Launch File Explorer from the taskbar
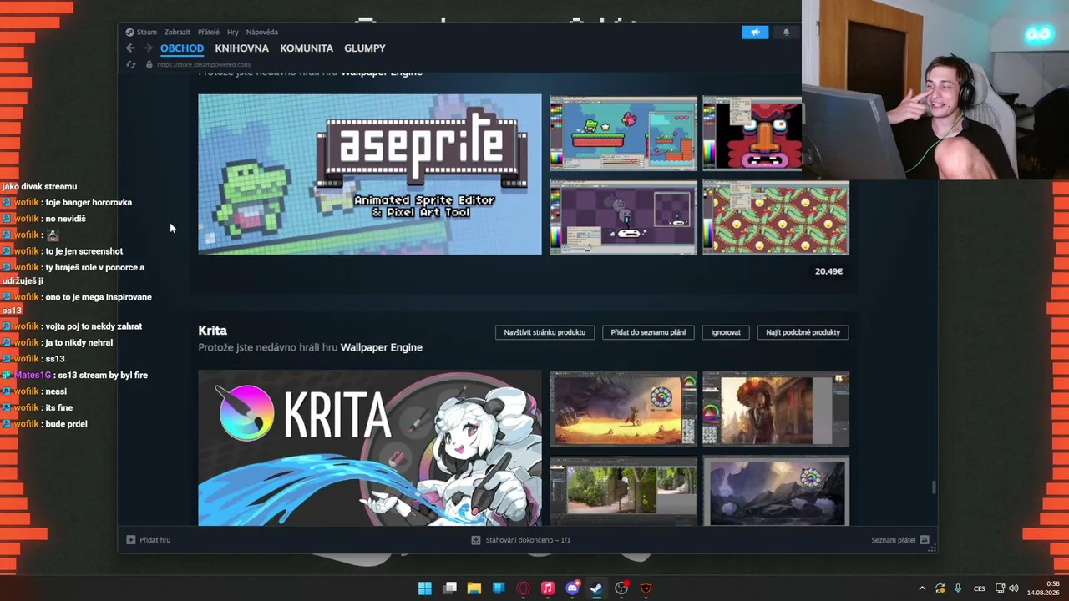Screen dimensions: 1069x601 pyautogui.click(x=474, y=588)
